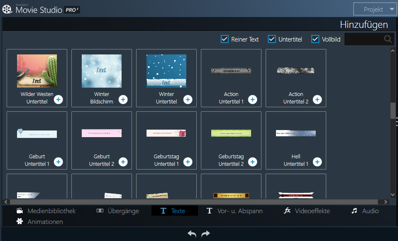Select the Wilder Westen cactus thumbnail
This screenshot has width=398, height=241.
coord(37,71)
